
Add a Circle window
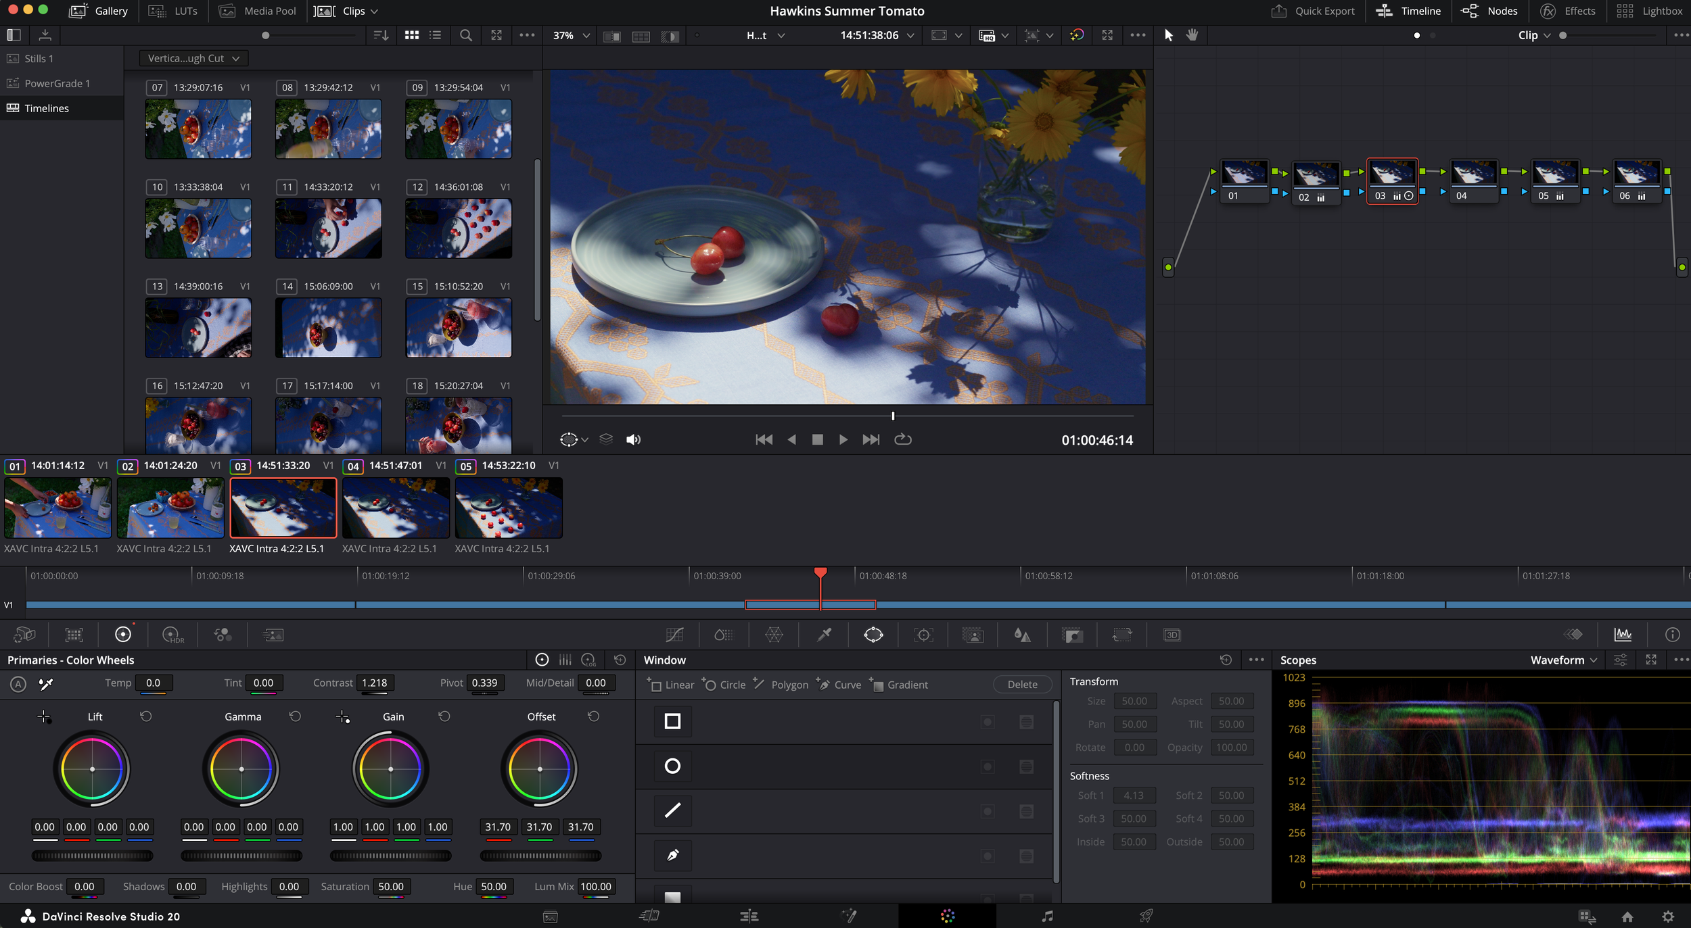click(724, 684)
